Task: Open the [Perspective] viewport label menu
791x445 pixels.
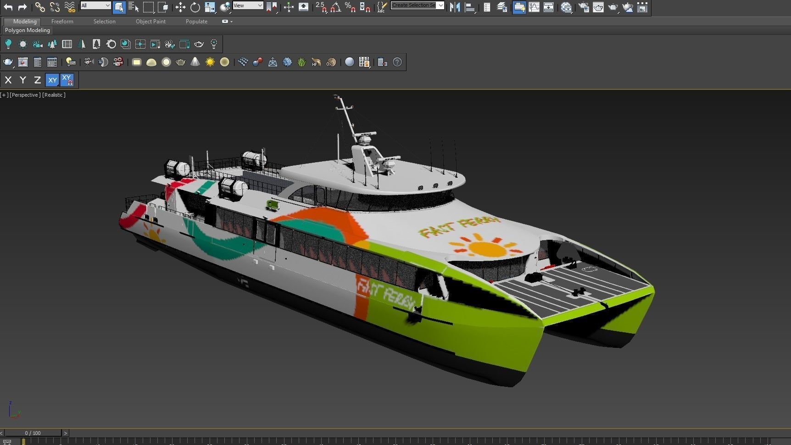Action: tap(25, 95)
